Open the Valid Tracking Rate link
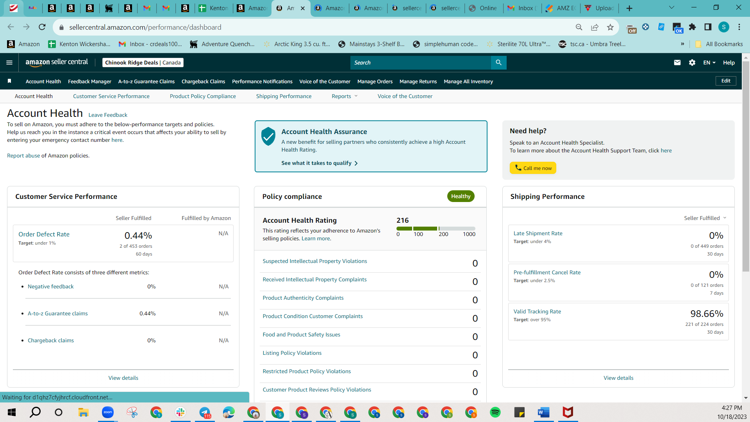The height and width of the screenshot is (422, 750). click(537, 311)
